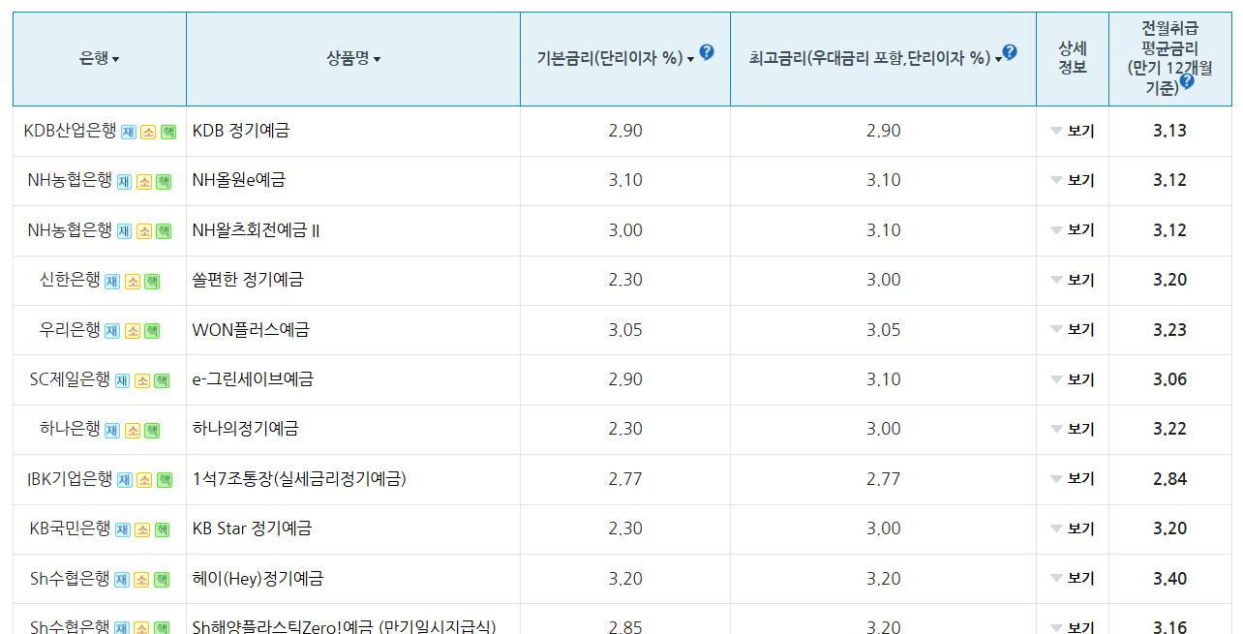Click the 2.77 base rate for 1석7조통장
The image size is (1243, 634).
(625, 479)
